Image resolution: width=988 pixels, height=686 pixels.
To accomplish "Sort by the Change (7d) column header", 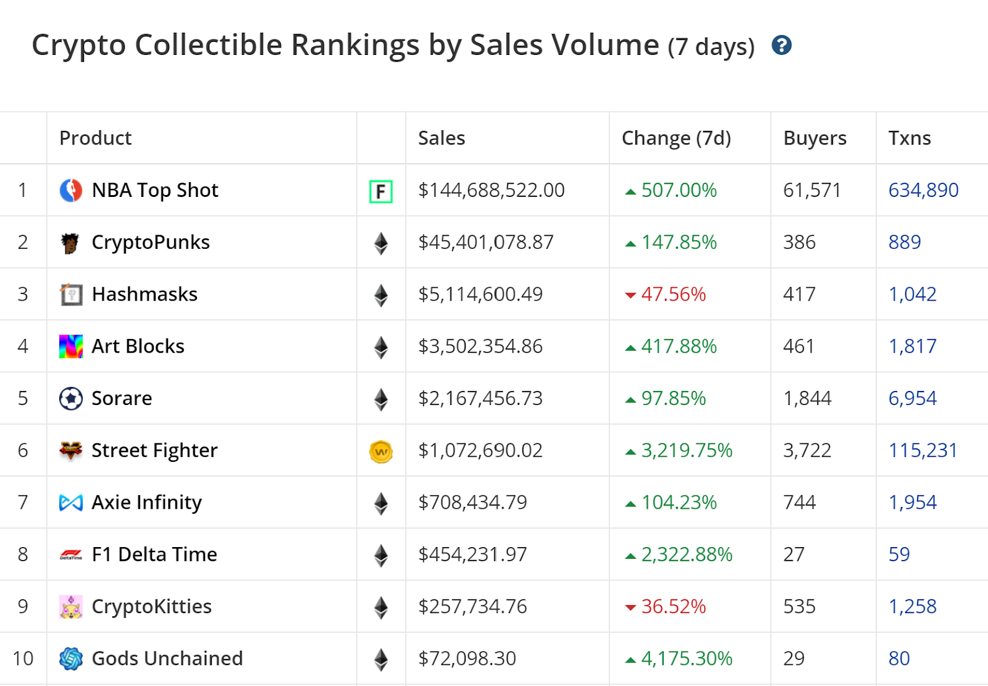I will tap(676, 138).
